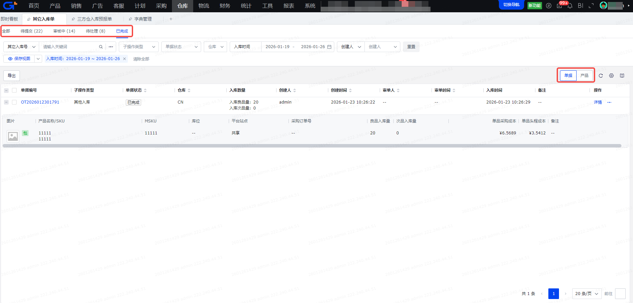Open the 子操作类型 dropdown
The image size is (633, 303).
pyautogui.click(x=139, y=47)
